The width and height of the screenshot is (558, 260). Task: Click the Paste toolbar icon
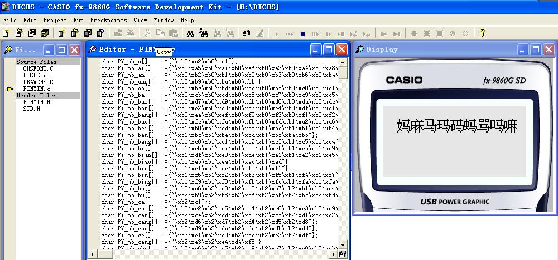[174, 33]
